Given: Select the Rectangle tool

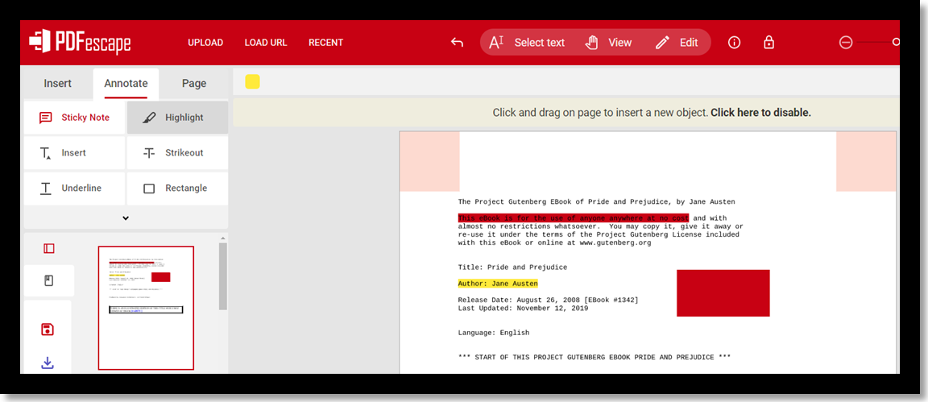Looking at the screenshot, I should [x=177, y=189].
